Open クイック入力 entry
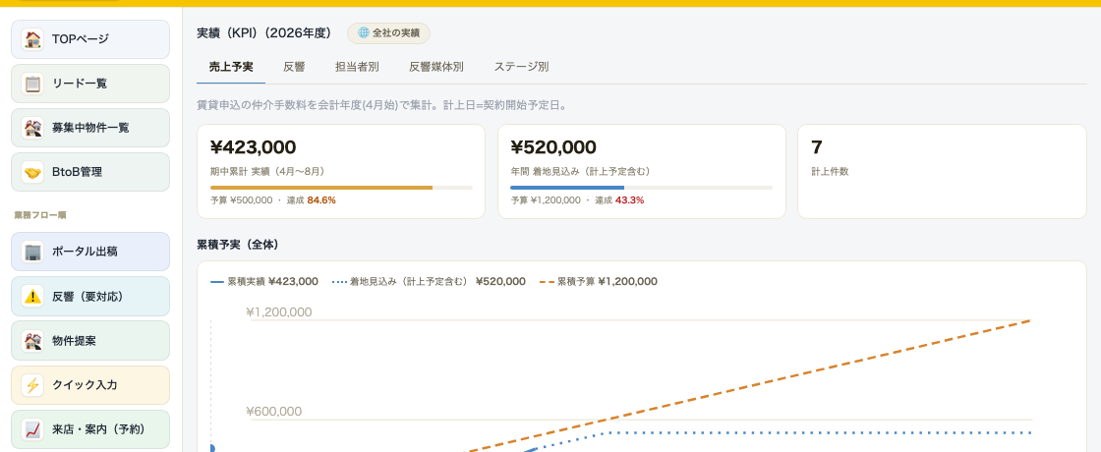 click(90, 385)
